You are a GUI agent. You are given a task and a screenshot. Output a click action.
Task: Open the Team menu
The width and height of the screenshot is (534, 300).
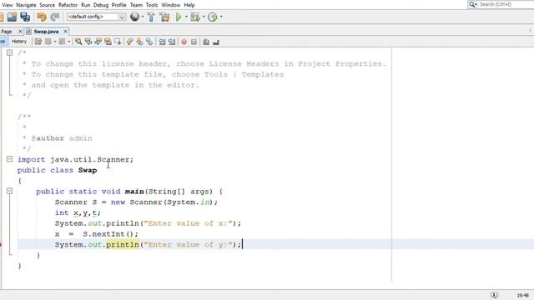[136, 5]
